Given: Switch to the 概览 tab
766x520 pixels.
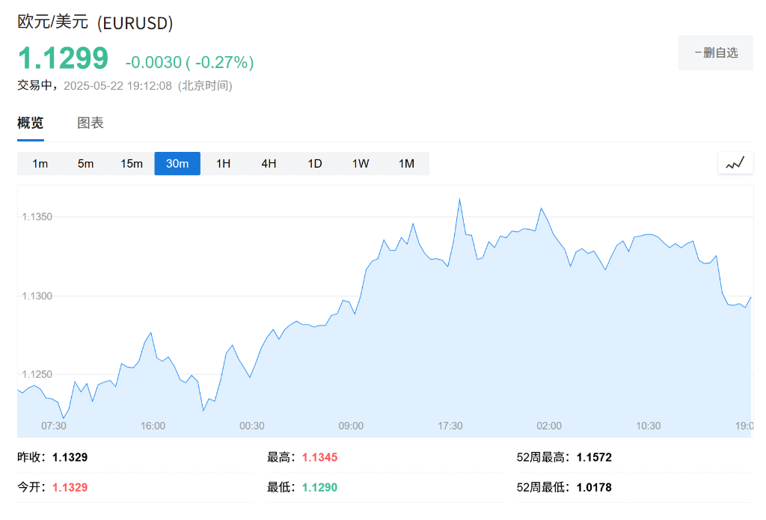Looking at the screenshot, I should 29,123.
